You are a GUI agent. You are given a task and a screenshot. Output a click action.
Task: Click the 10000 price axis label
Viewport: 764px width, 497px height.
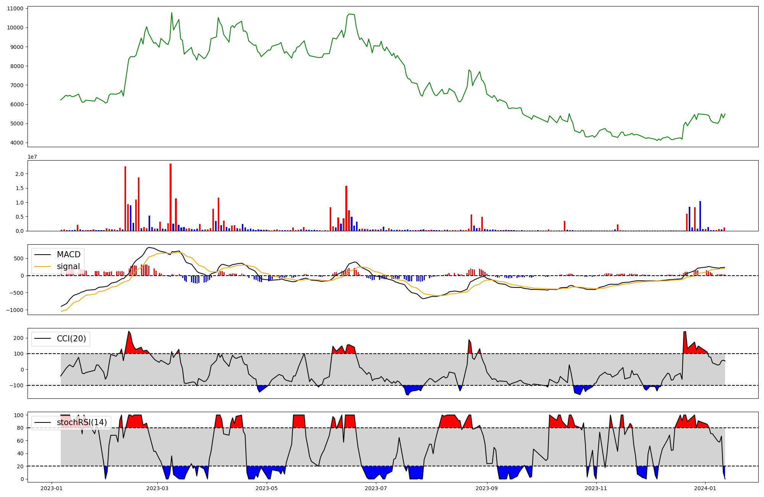[15, 28]
